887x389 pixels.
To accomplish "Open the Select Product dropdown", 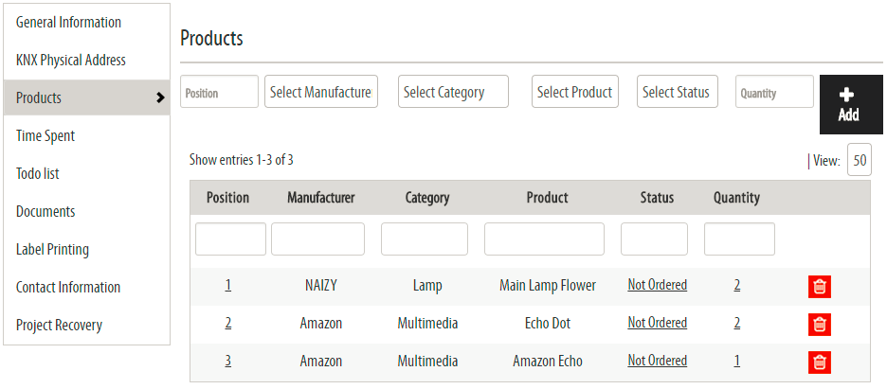I will point(574,92).
